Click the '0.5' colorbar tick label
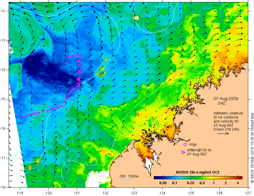 point(202,183)
